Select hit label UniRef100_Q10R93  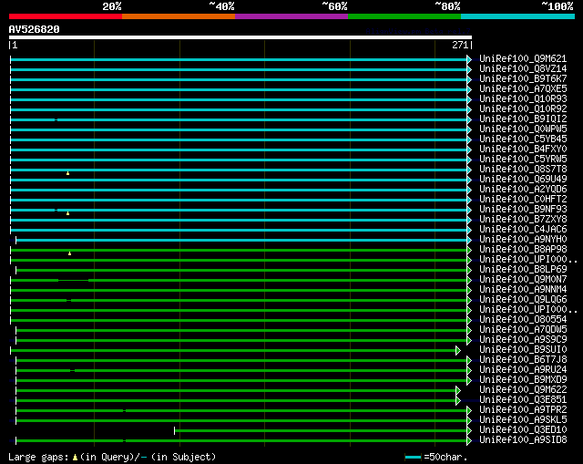pos(523,99)
